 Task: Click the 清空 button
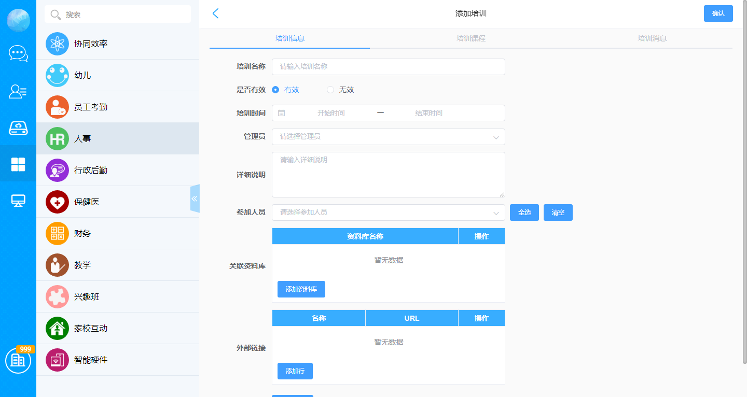558,212
